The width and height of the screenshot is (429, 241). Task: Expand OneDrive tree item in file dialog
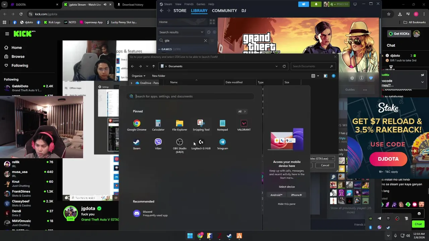131,83
